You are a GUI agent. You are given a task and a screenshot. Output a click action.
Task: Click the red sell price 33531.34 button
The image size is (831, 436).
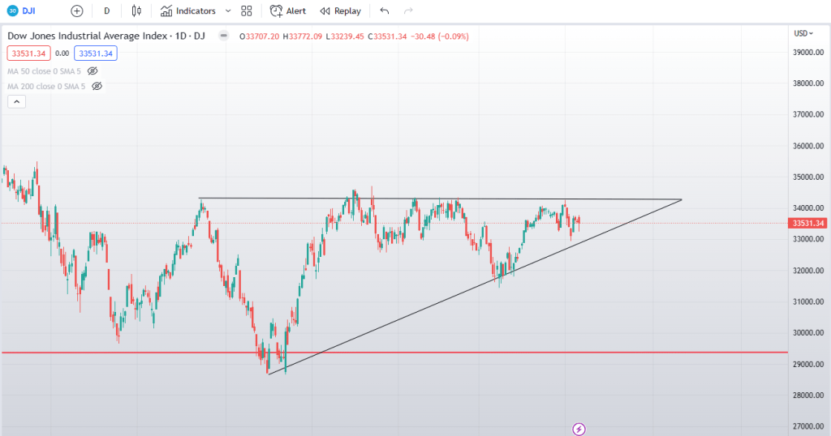point(28,53)
